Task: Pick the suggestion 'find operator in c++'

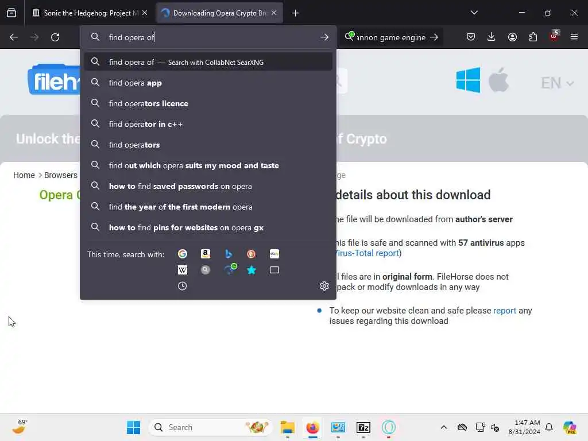Action: (x=208, y=124)
